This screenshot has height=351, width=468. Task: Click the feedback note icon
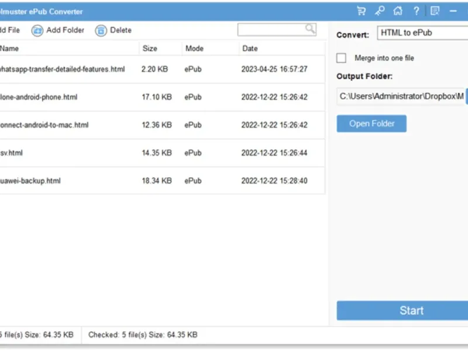[435, 11]
